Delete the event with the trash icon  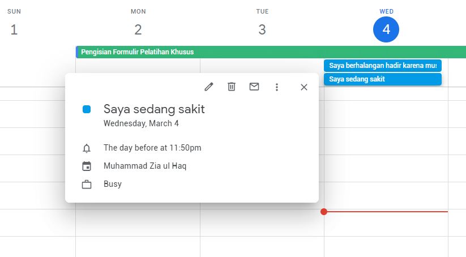[232, 87]
